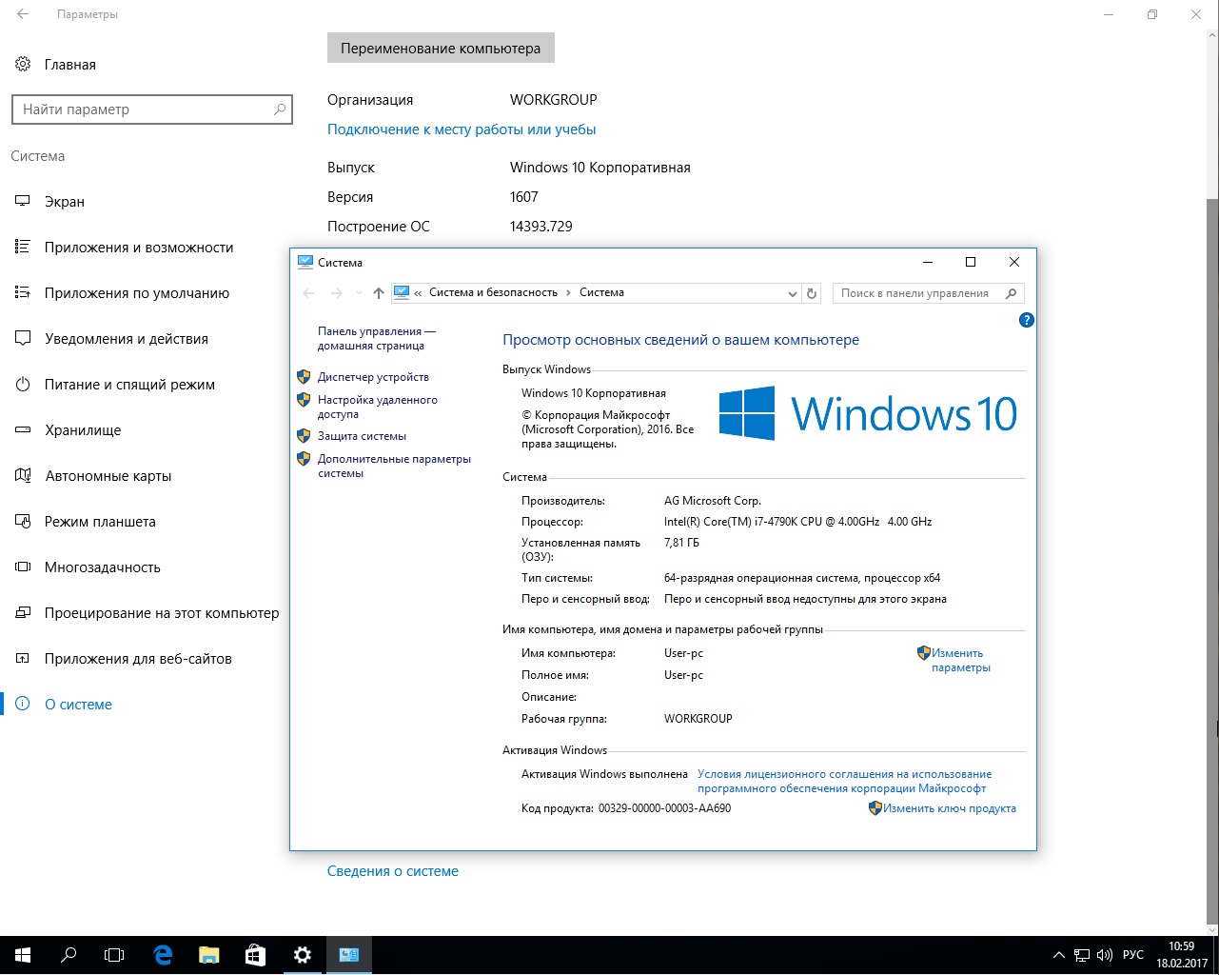Open taskbar search magnifier
This screenshot has height=975, width=1219.
69,955
